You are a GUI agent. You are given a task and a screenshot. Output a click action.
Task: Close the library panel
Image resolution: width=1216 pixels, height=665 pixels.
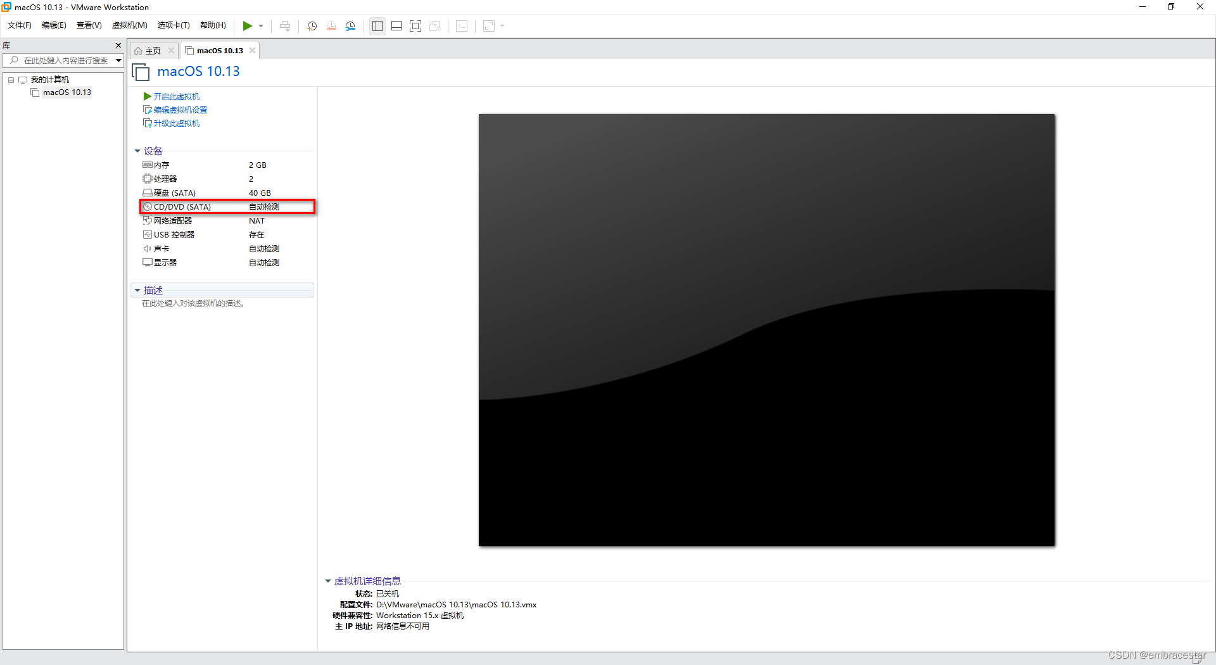coord(118,46)
